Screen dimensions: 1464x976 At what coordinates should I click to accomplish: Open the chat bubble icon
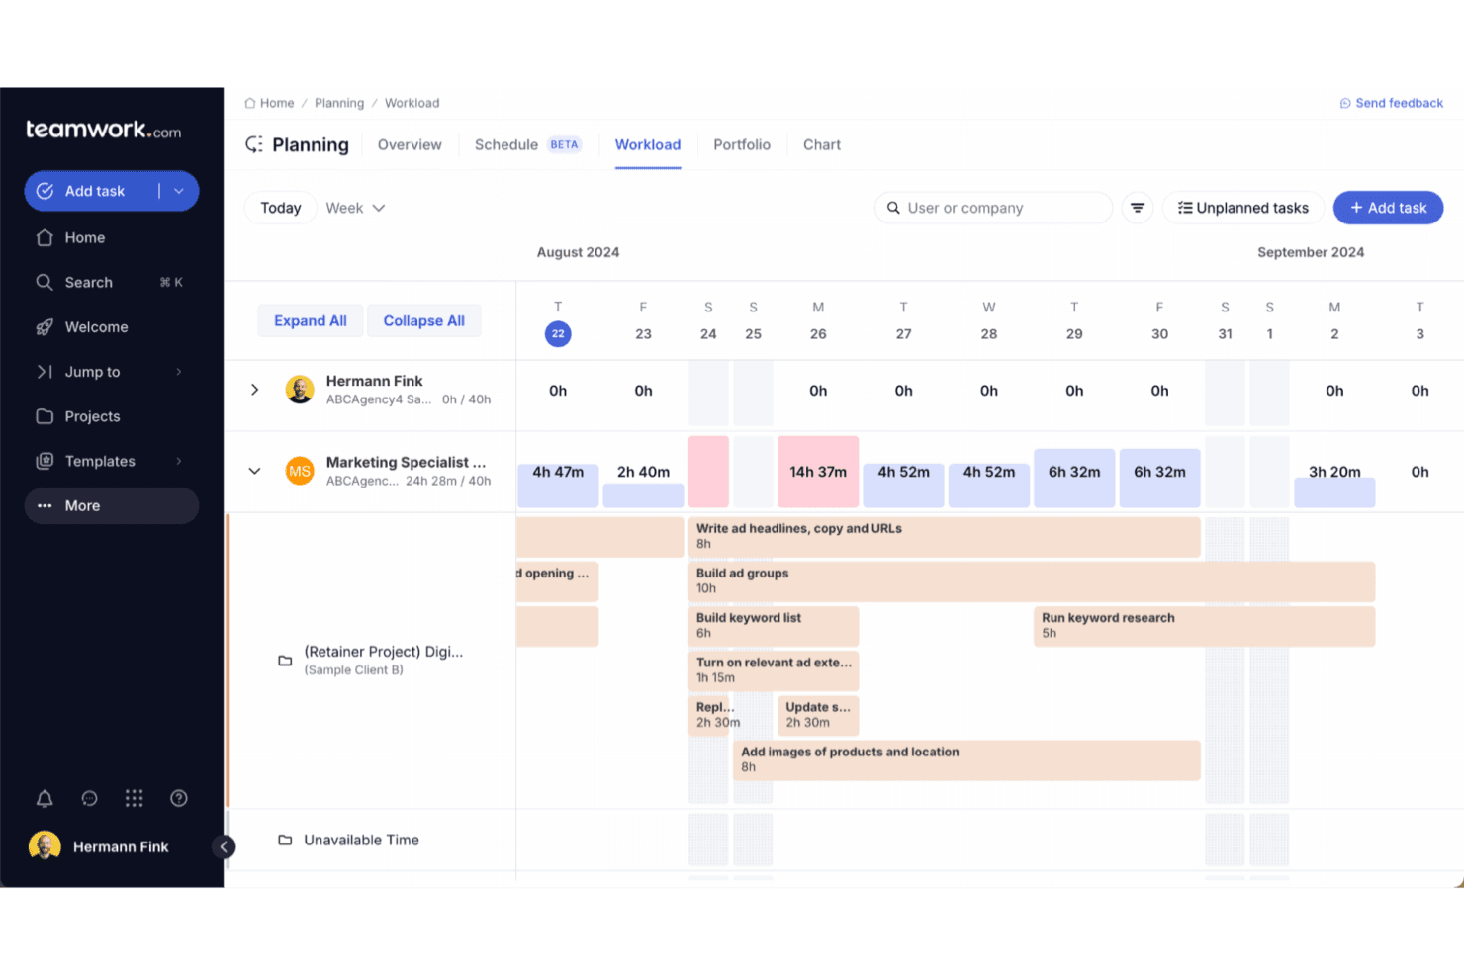89,798
